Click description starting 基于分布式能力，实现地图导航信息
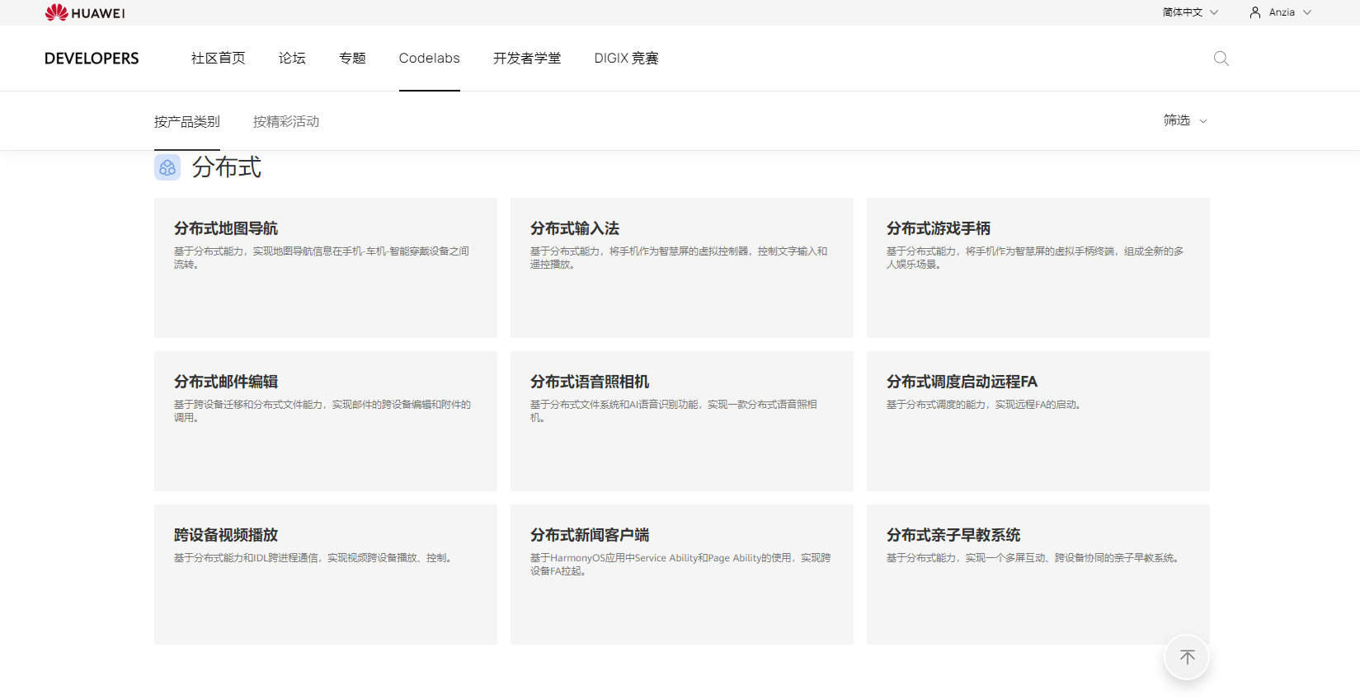Screen dimensions: 1360x699 (322, 257)
